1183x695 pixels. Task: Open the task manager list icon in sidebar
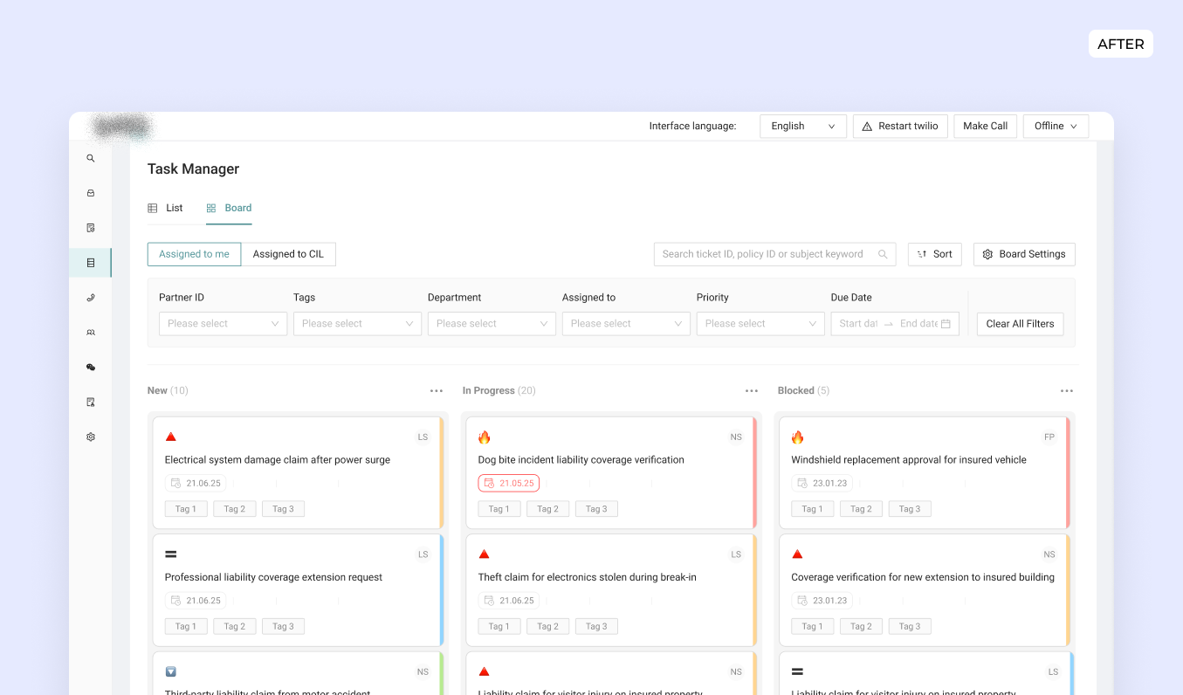point(91,263)
